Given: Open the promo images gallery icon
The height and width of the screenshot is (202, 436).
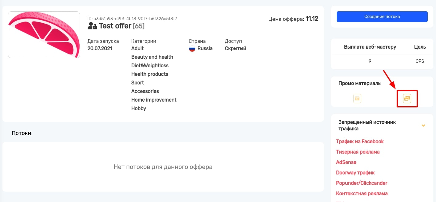Looking at the screenshot, I should 407,99.
